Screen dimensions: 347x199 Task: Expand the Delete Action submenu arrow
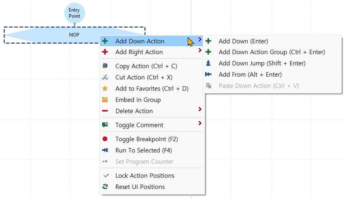[200, 109]
